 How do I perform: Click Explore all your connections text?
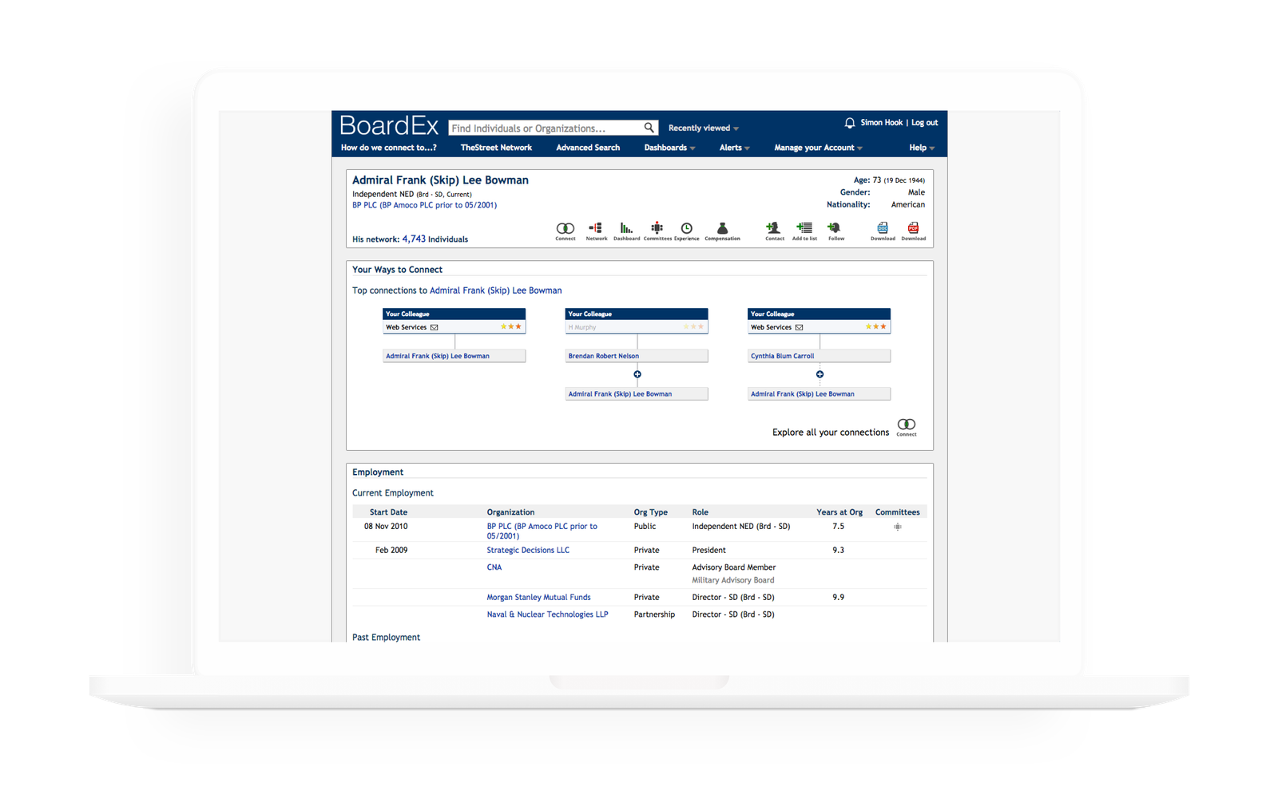point(831,433)
